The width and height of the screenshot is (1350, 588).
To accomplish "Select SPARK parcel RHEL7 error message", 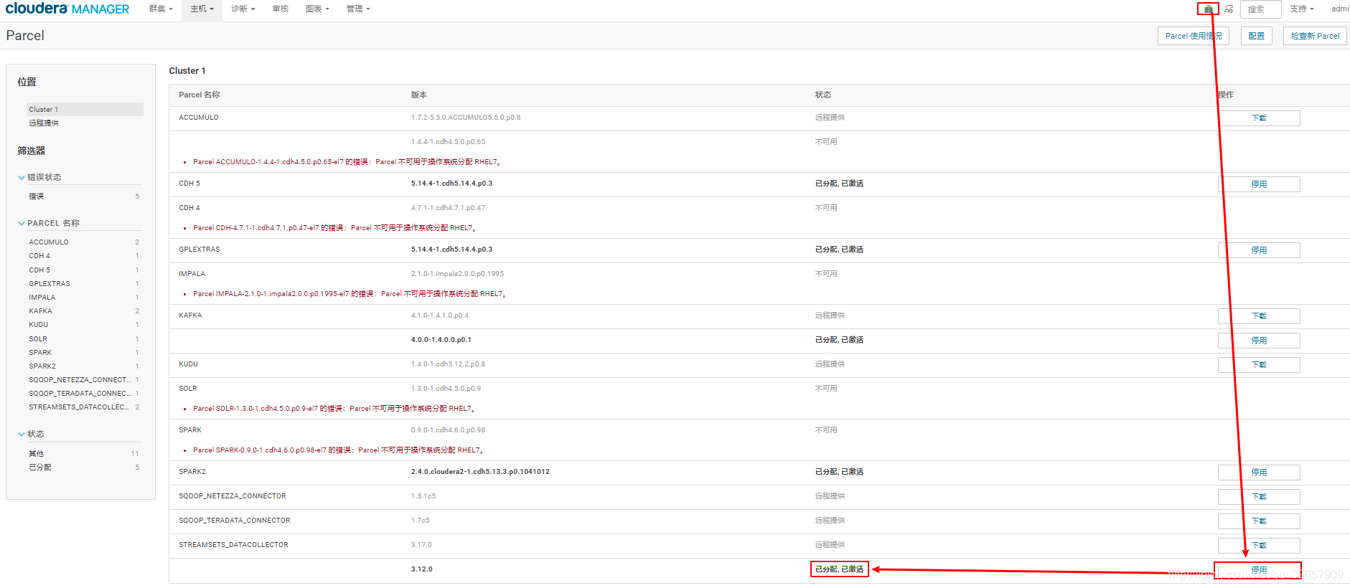I will [x=338, y=450].
